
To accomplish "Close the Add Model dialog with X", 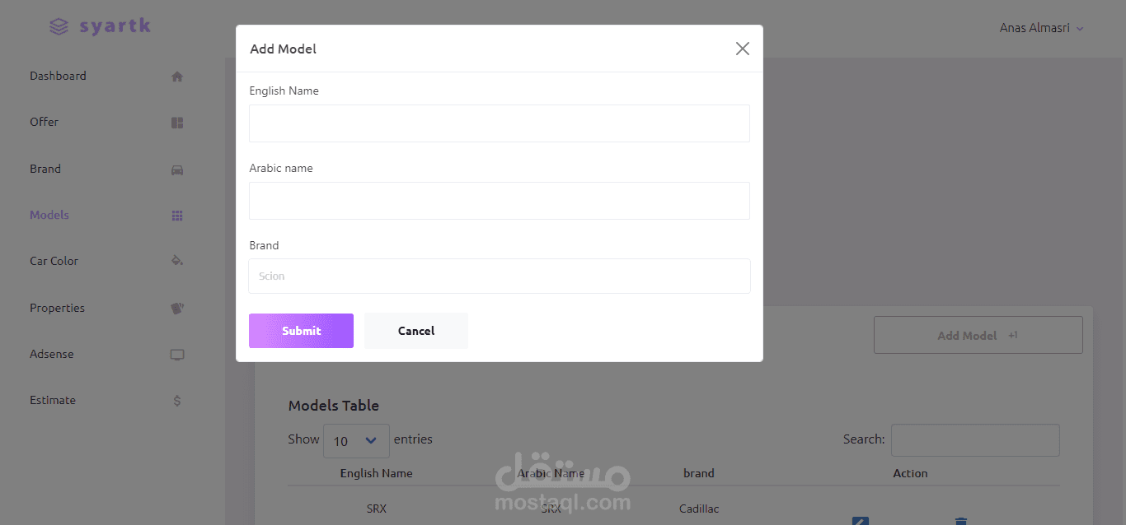I will coord(743,49).
